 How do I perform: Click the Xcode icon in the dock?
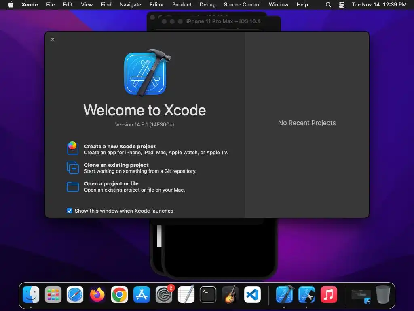285,295
